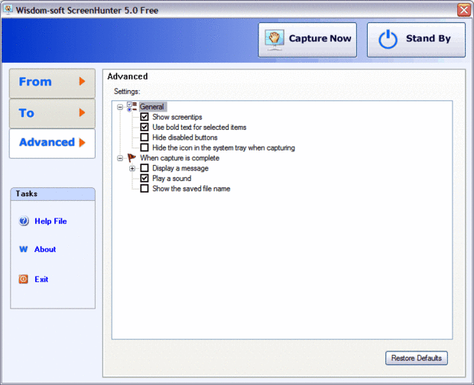Click the Play a sound label text
Image resolution: width=474 pixels, height=385 pixels.
coord(172,179)
